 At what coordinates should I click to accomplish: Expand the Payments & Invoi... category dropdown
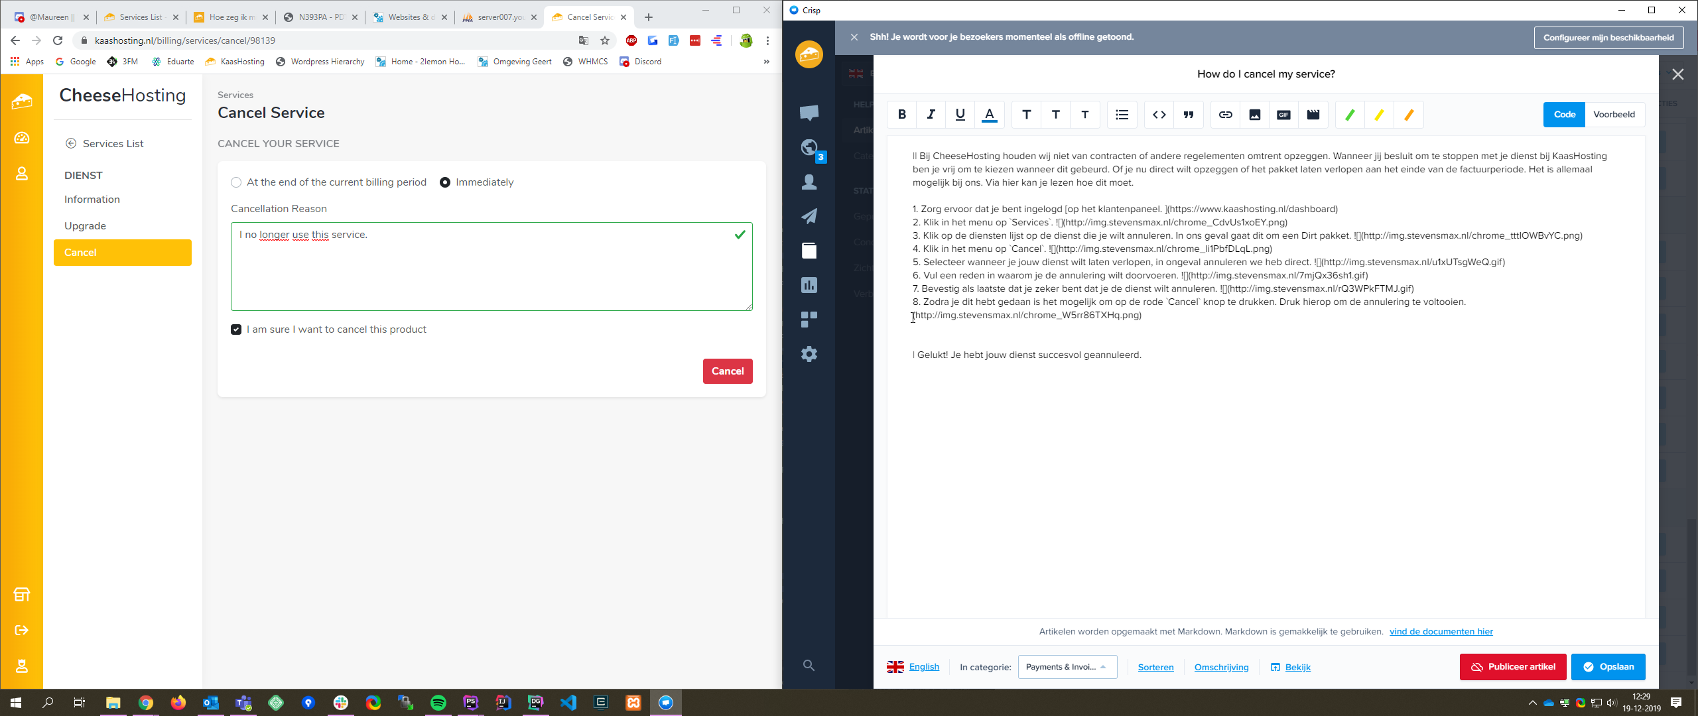click(x=1067, y=667)
